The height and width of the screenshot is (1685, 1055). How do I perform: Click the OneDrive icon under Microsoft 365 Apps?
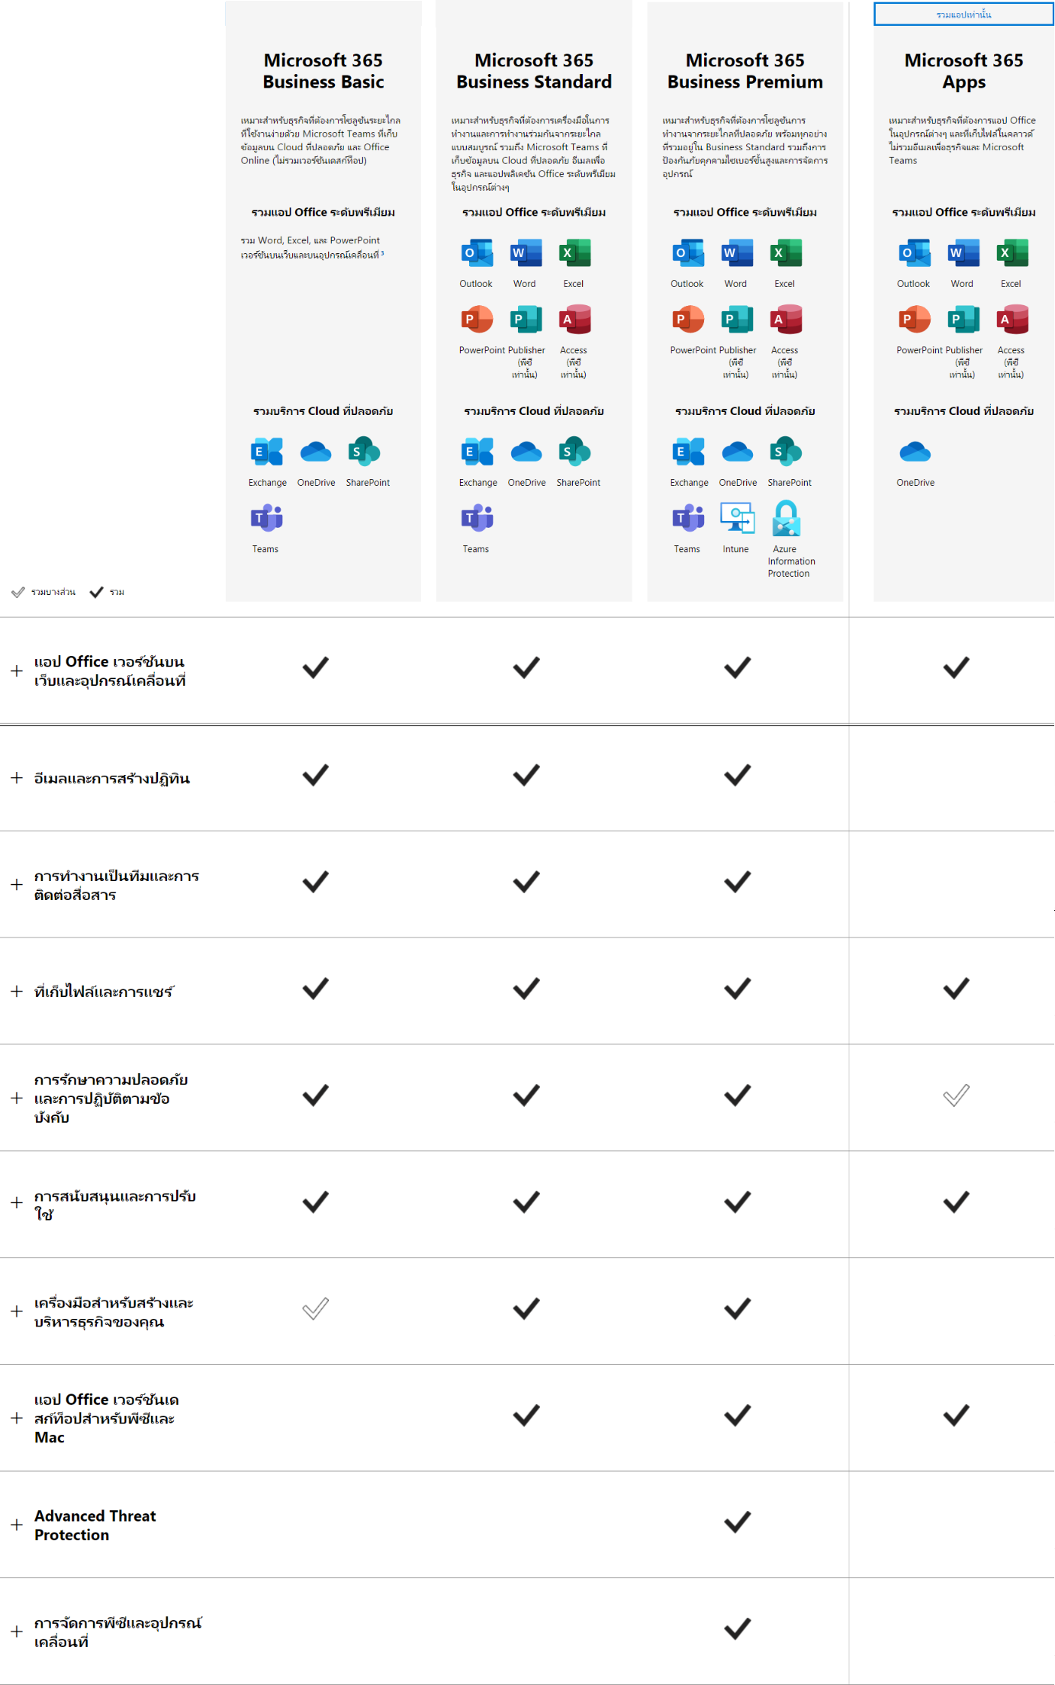point(915,452)
